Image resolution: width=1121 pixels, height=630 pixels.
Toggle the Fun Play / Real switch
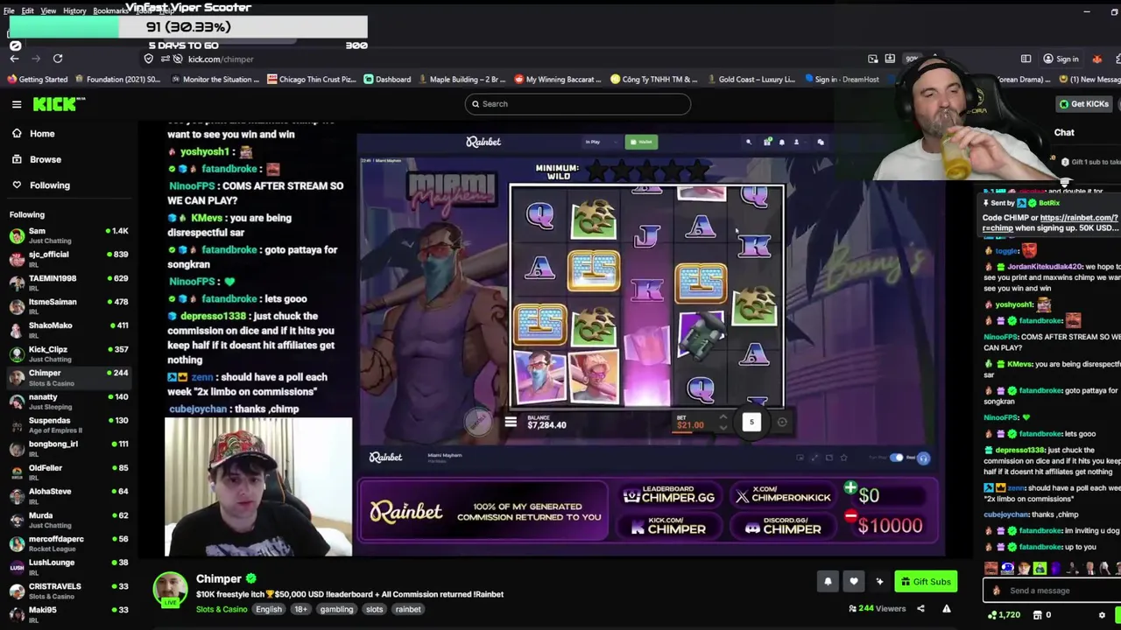click(896, 458)
